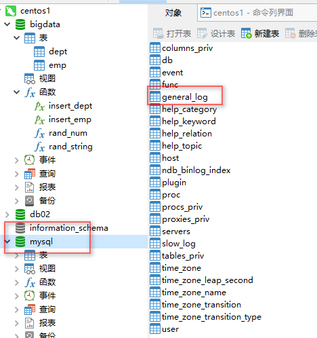Select the help_topic table

point(176,146)
